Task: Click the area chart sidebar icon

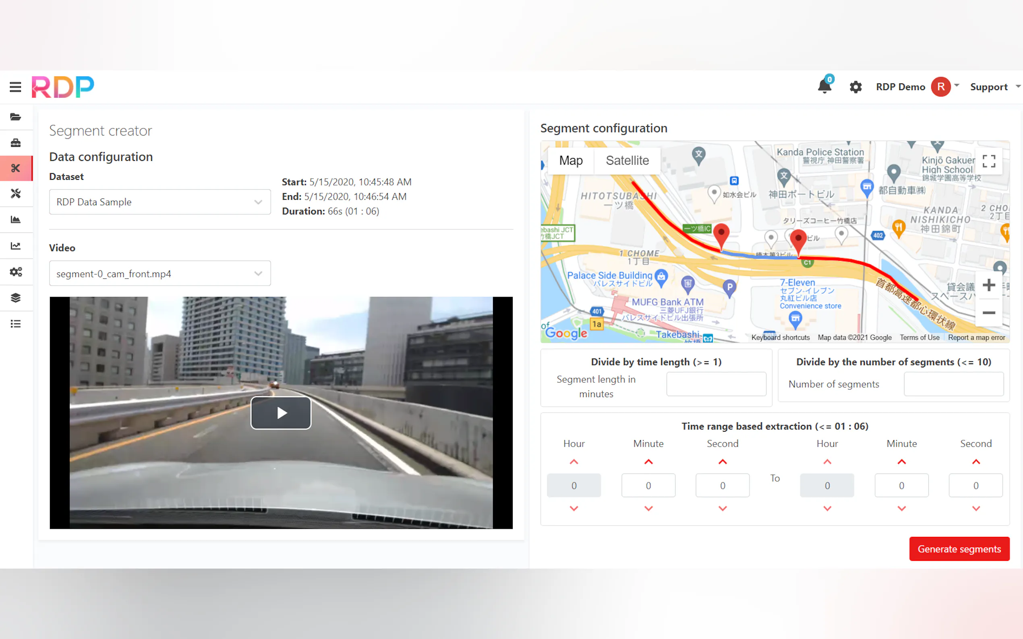Action: pyautogui.click(x=16, y=219)
